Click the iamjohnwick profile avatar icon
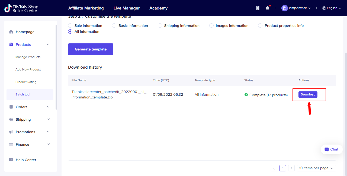 pyautogui.click(x=284, y=8)
